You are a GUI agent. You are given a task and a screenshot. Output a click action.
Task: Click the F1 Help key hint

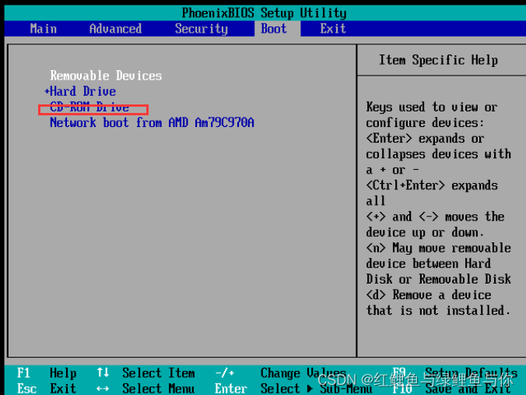47,373
